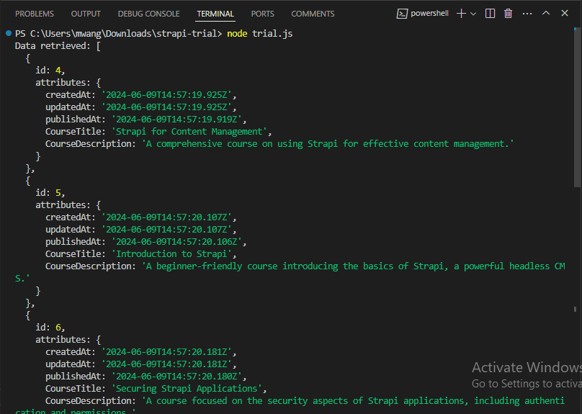Switch to the PORTS tab
582x414 pixels.
pos(262,14)
